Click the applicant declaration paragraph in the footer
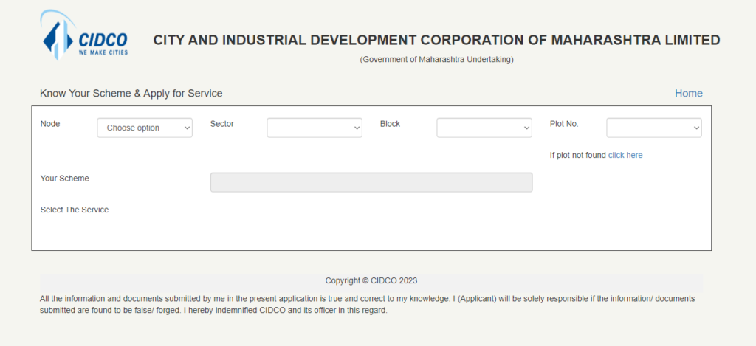The height and width of the screenshot is (346, 756). [x=367, y=305]
